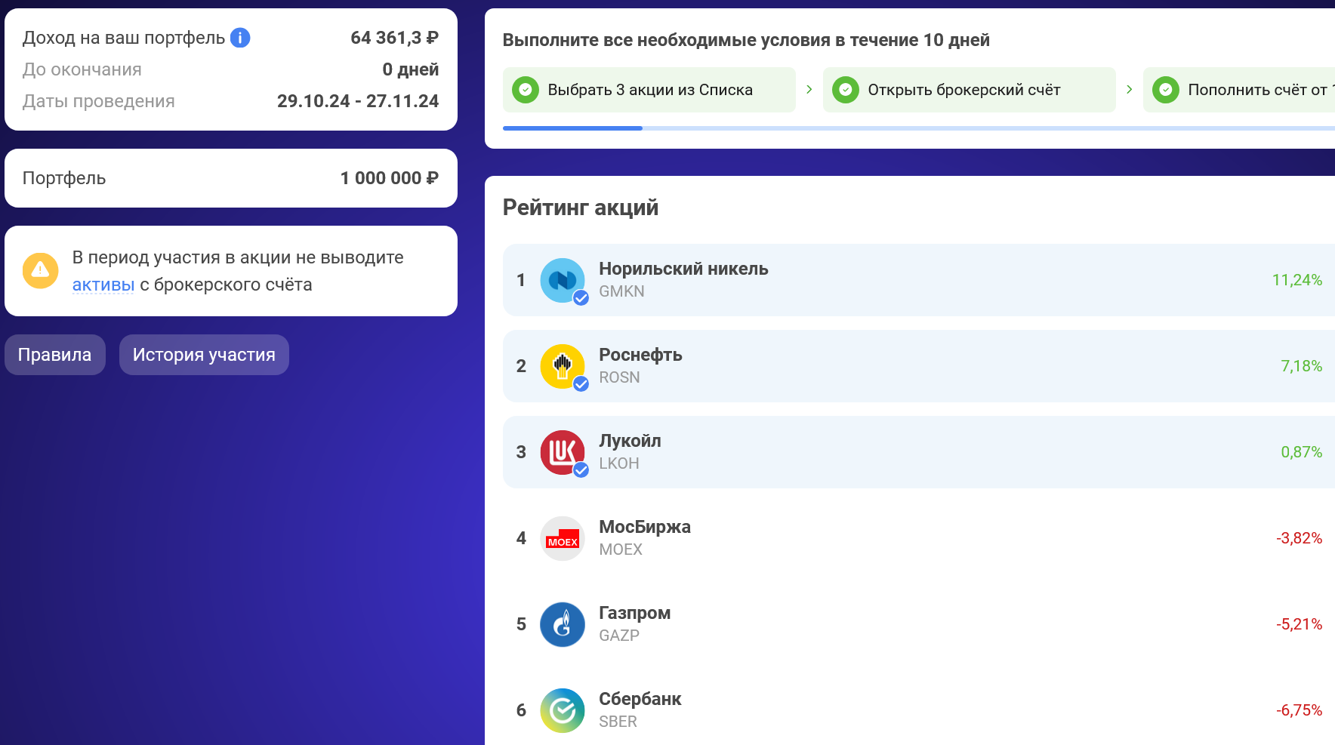The height and width of the screenshot is (745, 1335).
Task: Open the 'Правила' button
Action: point(55,355)
